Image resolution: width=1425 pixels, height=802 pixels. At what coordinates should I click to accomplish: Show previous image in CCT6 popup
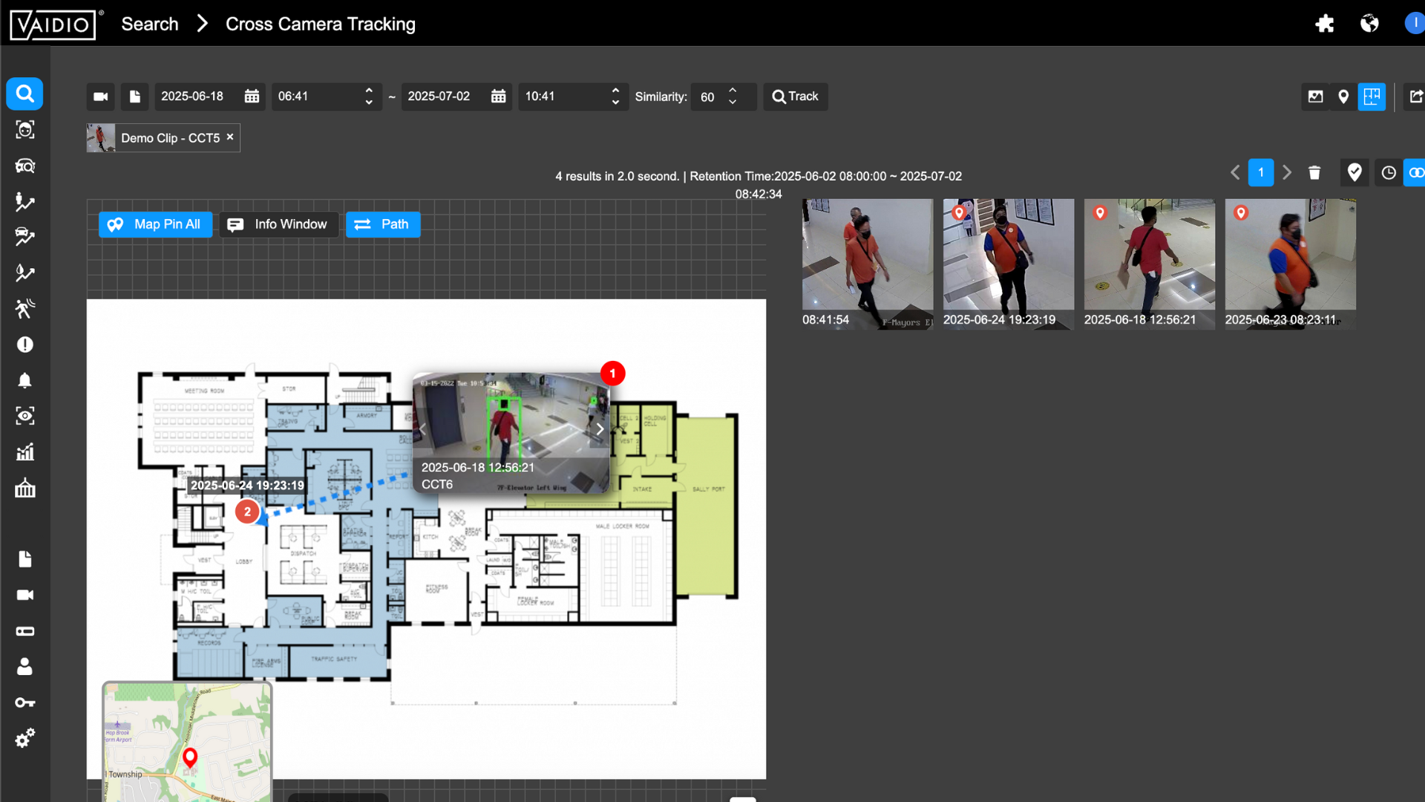[x=423, y=429]
